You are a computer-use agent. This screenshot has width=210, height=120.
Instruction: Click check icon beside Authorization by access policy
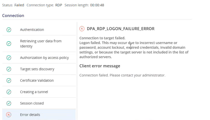tap(9, 58)
